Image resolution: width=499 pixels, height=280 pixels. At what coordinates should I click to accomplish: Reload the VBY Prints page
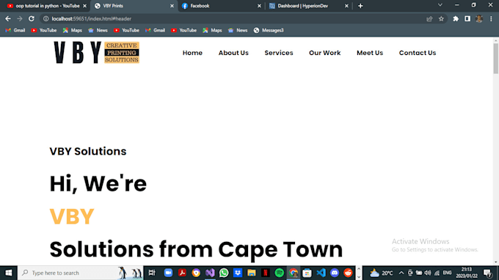pyautogui.click(x=31, y=19)
